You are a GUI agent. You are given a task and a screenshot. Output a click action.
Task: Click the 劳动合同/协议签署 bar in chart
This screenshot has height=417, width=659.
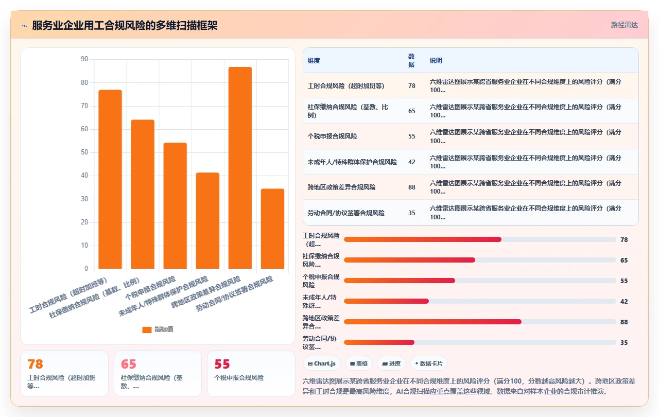(272, 229)
